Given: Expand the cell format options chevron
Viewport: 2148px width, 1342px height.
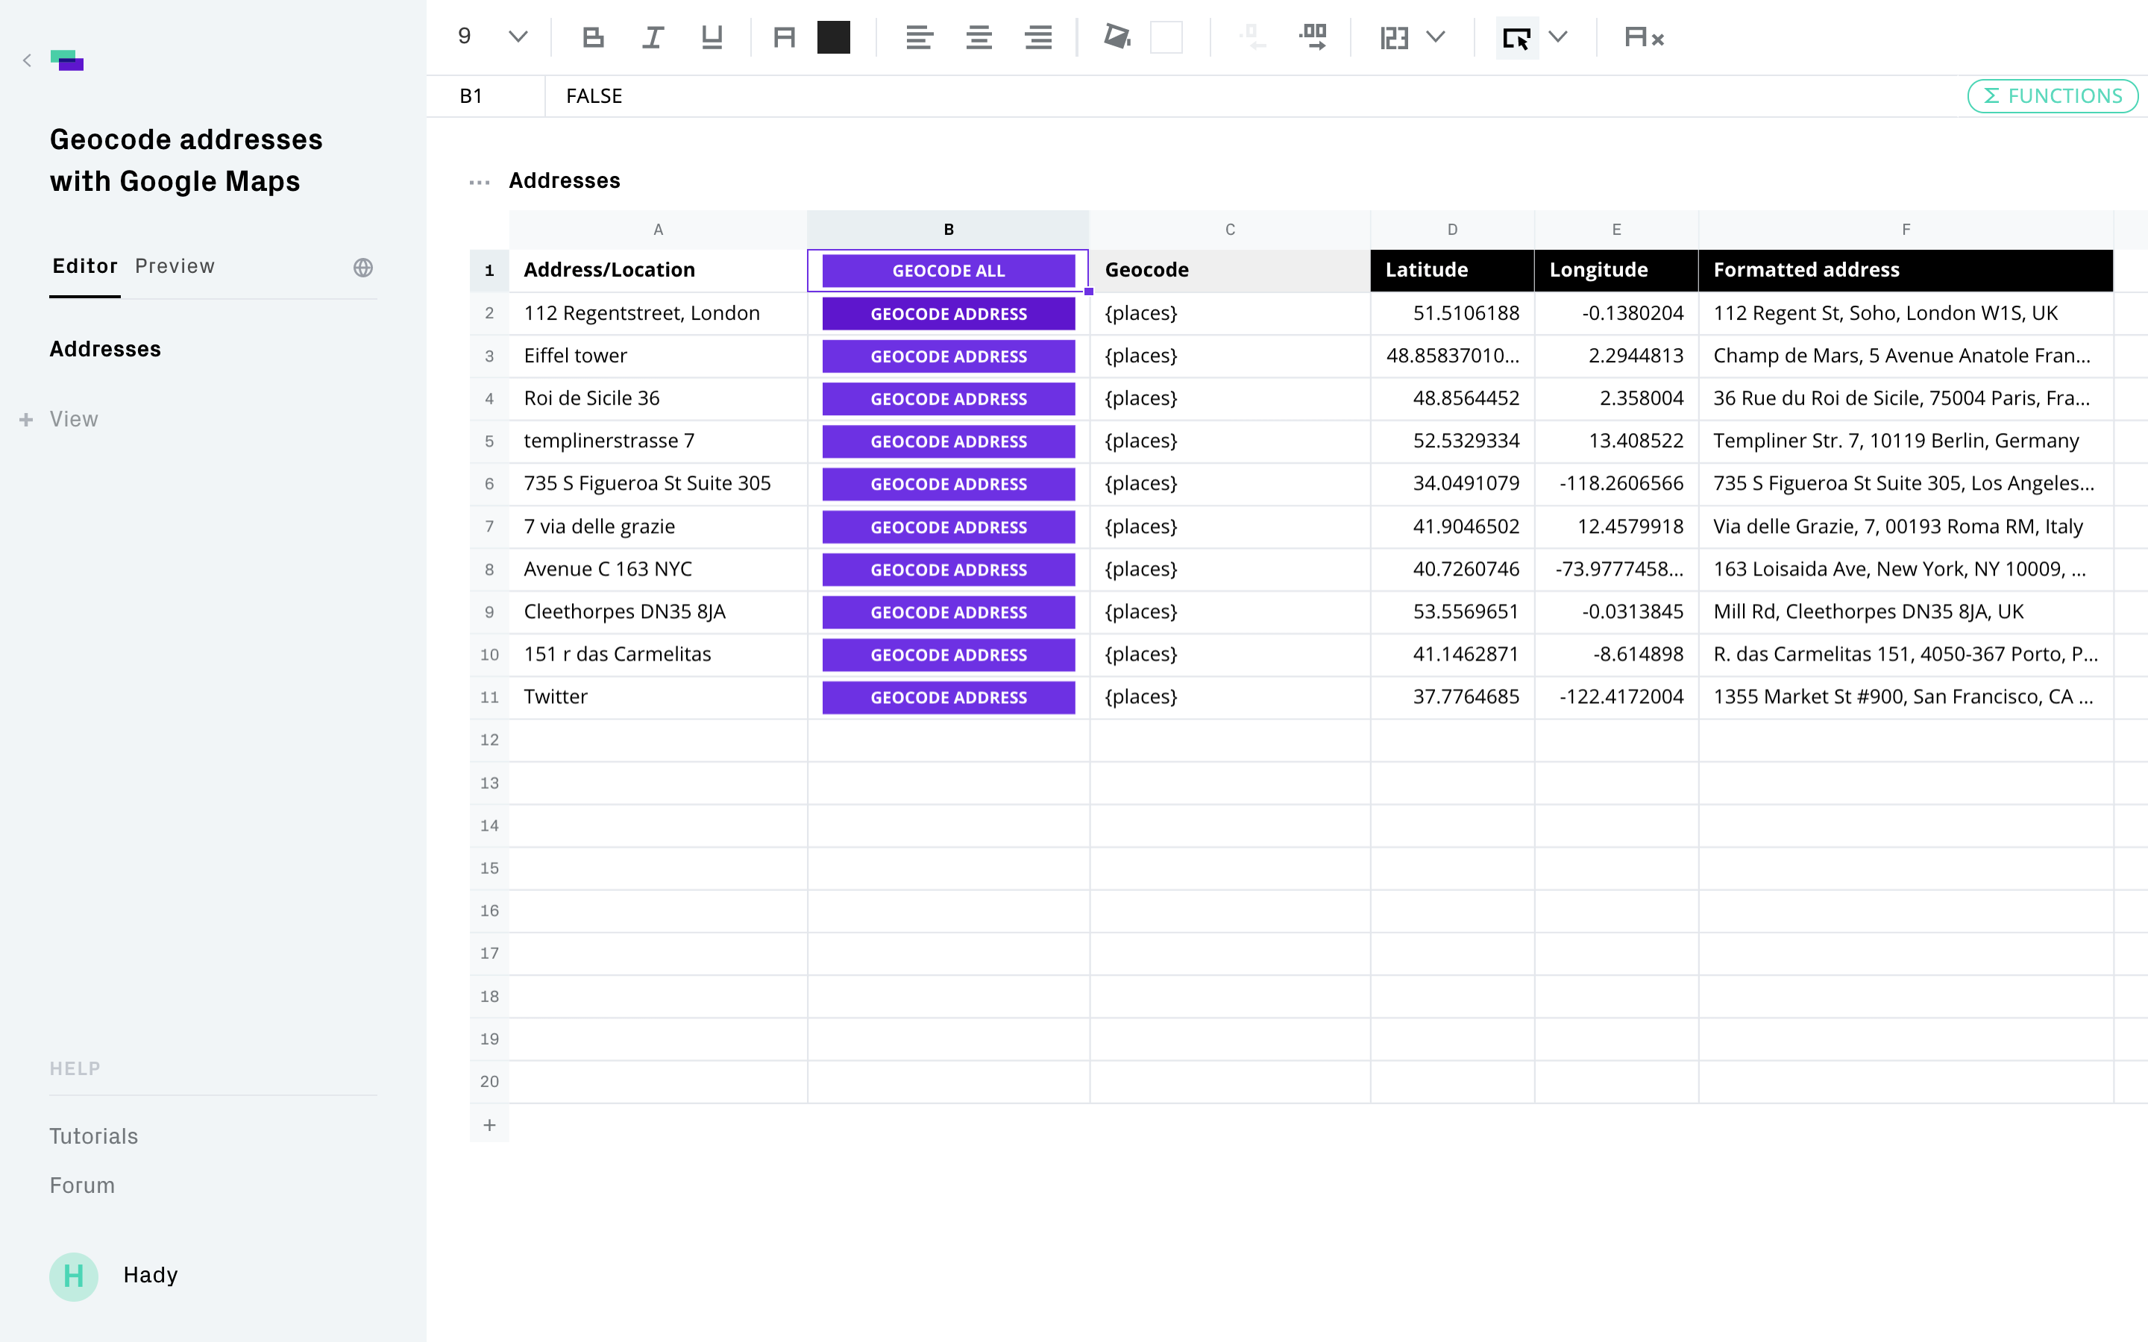Looking at the screenshot, I should 1435,37.
